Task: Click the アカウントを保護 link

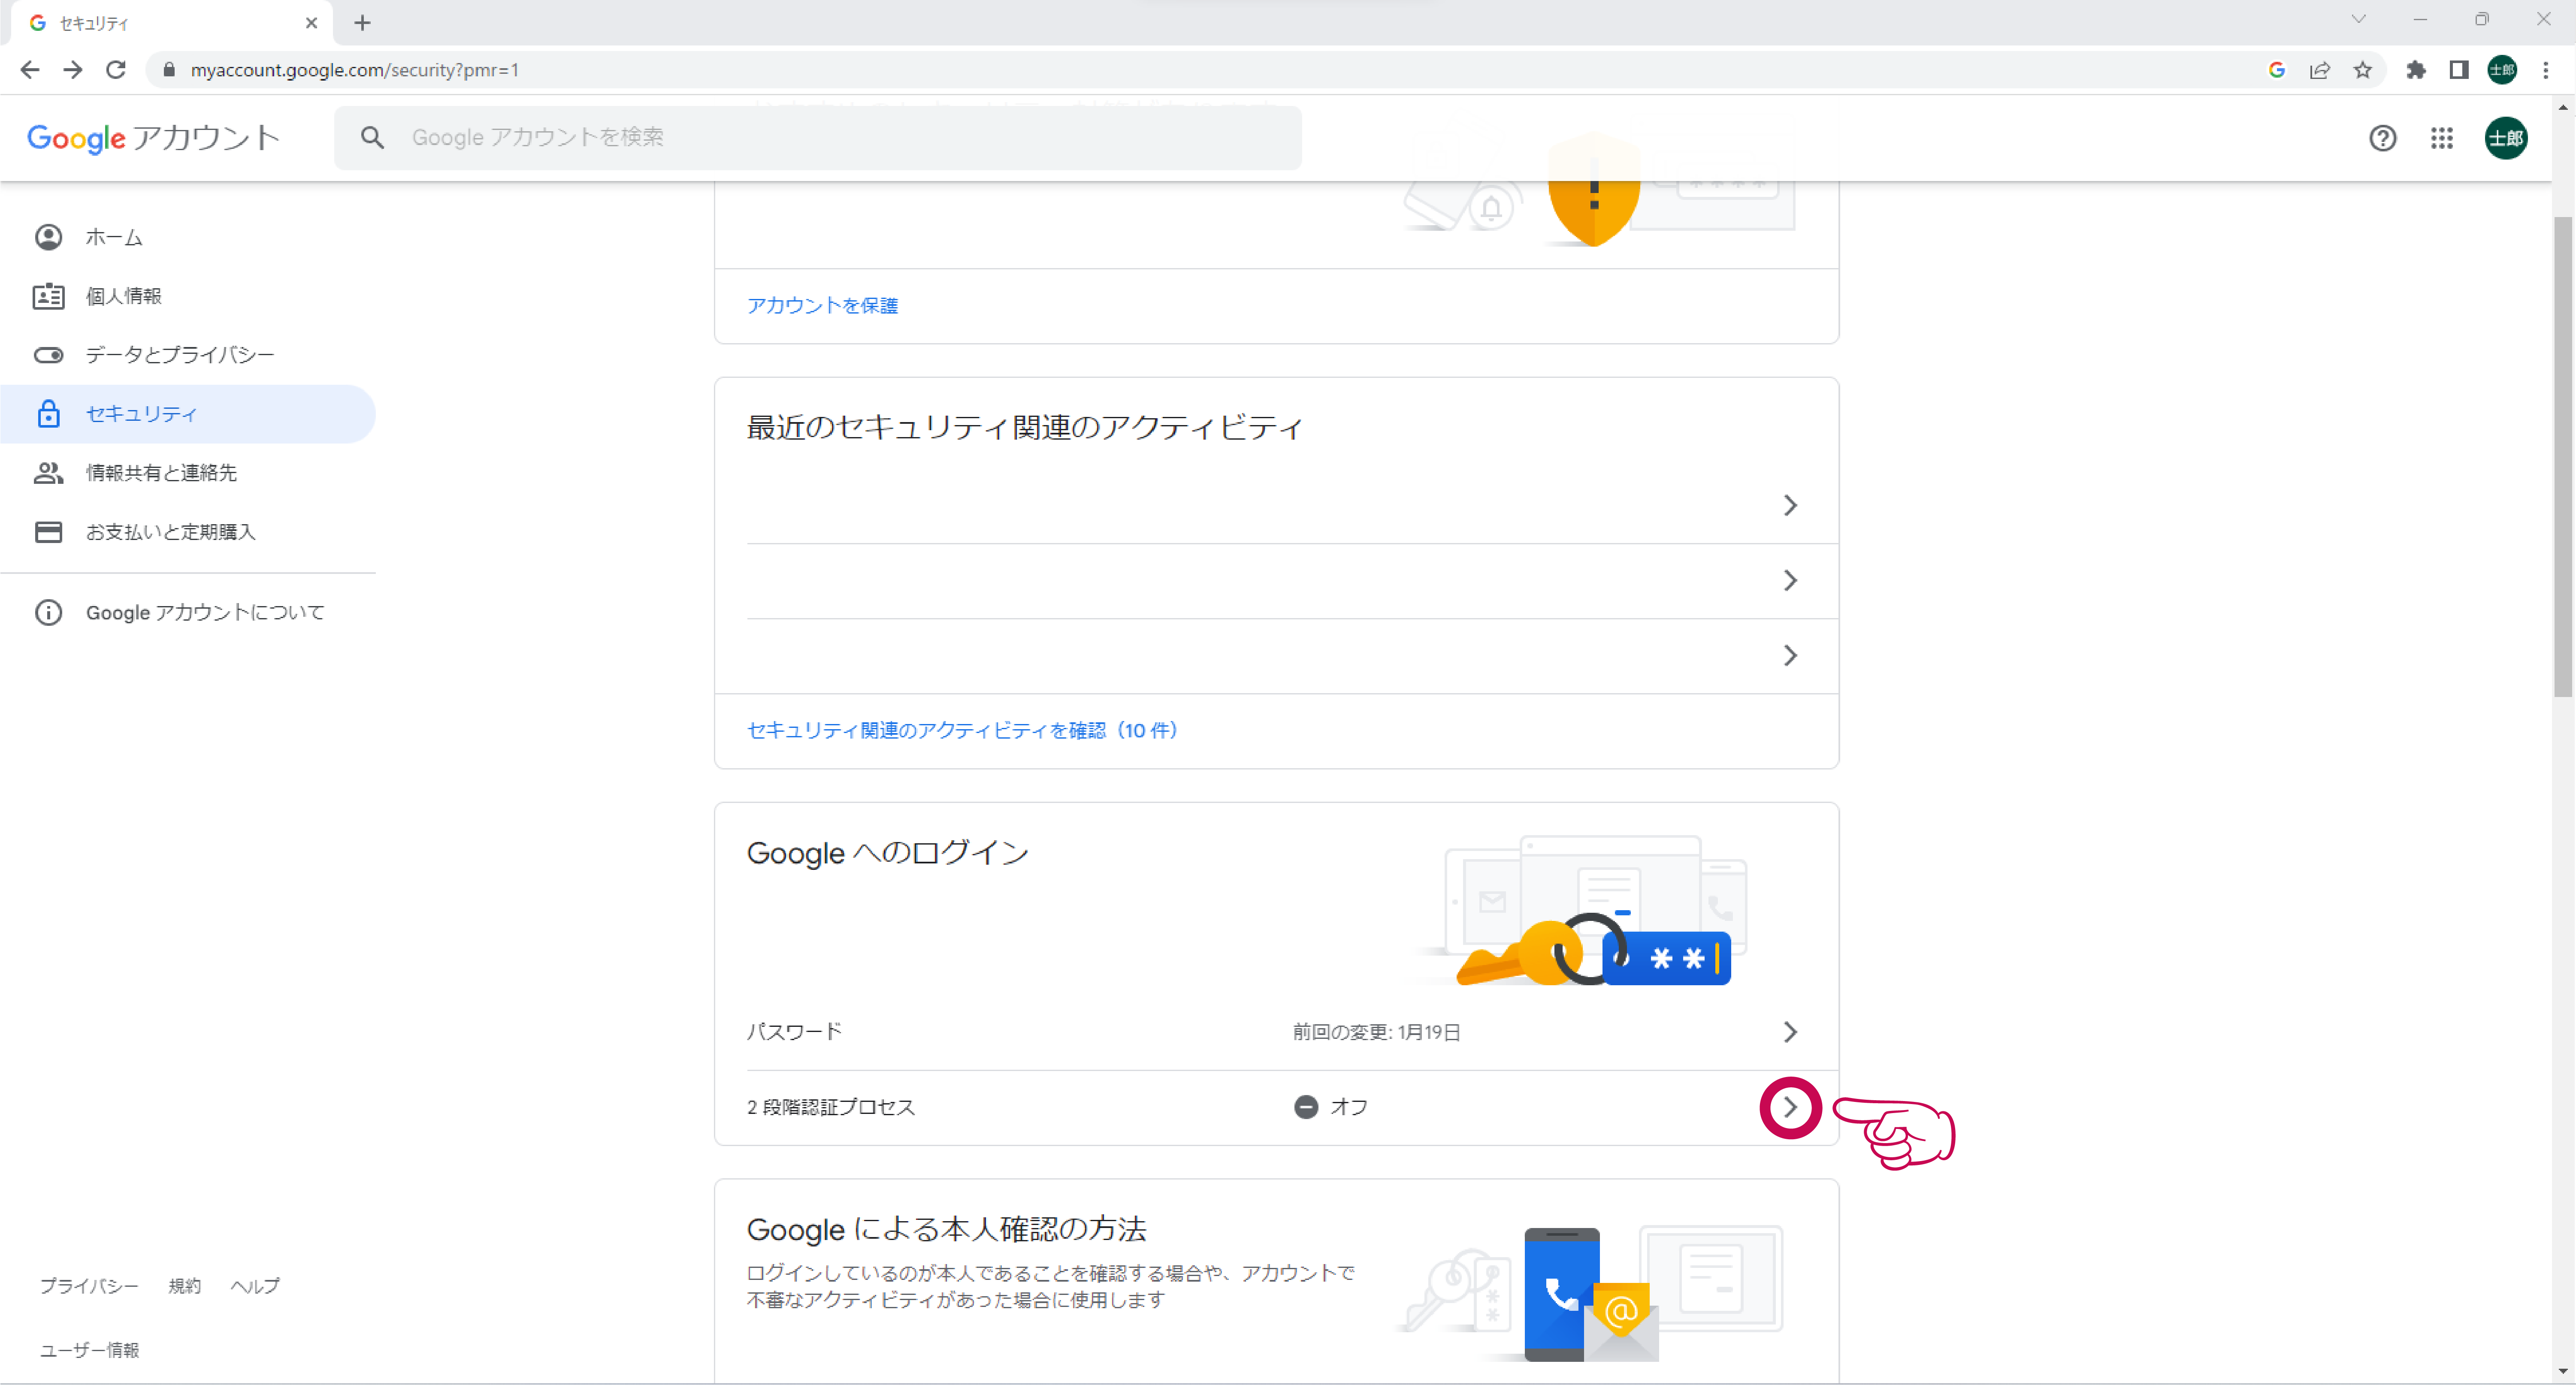Action: [822, 306]
